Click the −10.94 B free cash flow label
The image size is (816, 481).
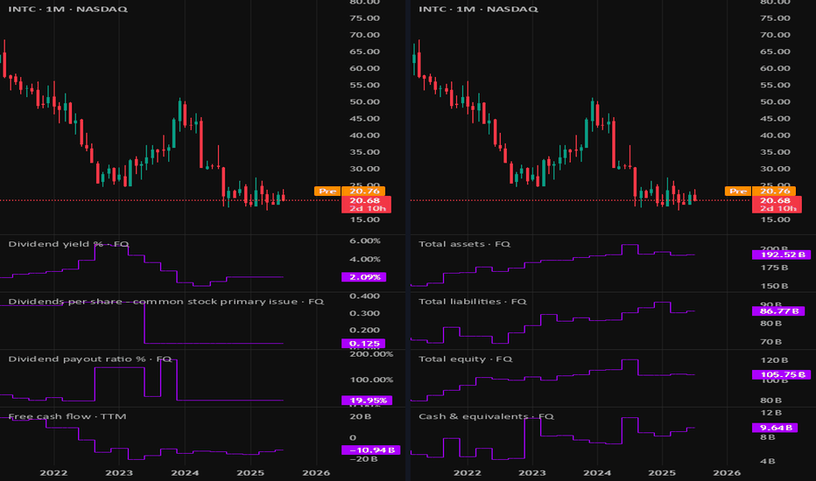pos(371,450)
